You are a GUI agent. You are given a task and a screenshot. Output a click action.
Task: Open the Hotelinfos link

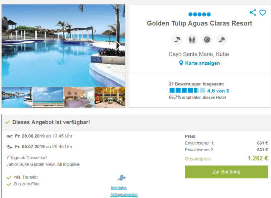point(119,188)
